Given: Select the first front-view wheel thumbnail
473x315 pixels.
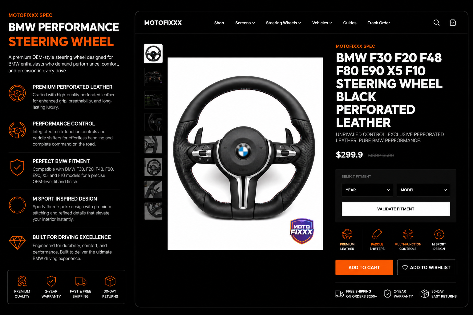Looking at the screenshot, I should (153, 54).
